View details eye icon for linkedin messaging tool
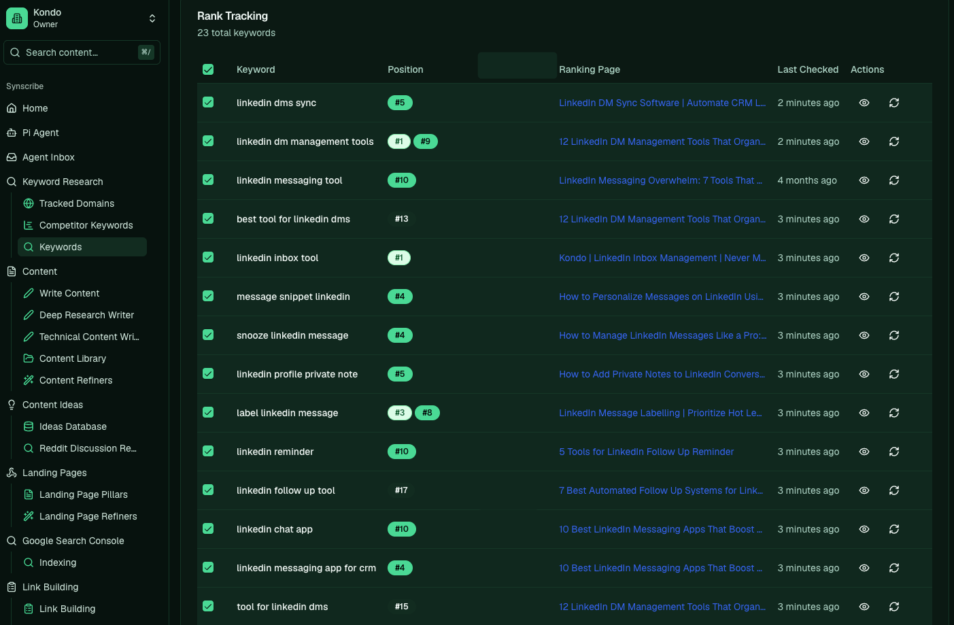 pyautogui.click(x=864, y=180)
